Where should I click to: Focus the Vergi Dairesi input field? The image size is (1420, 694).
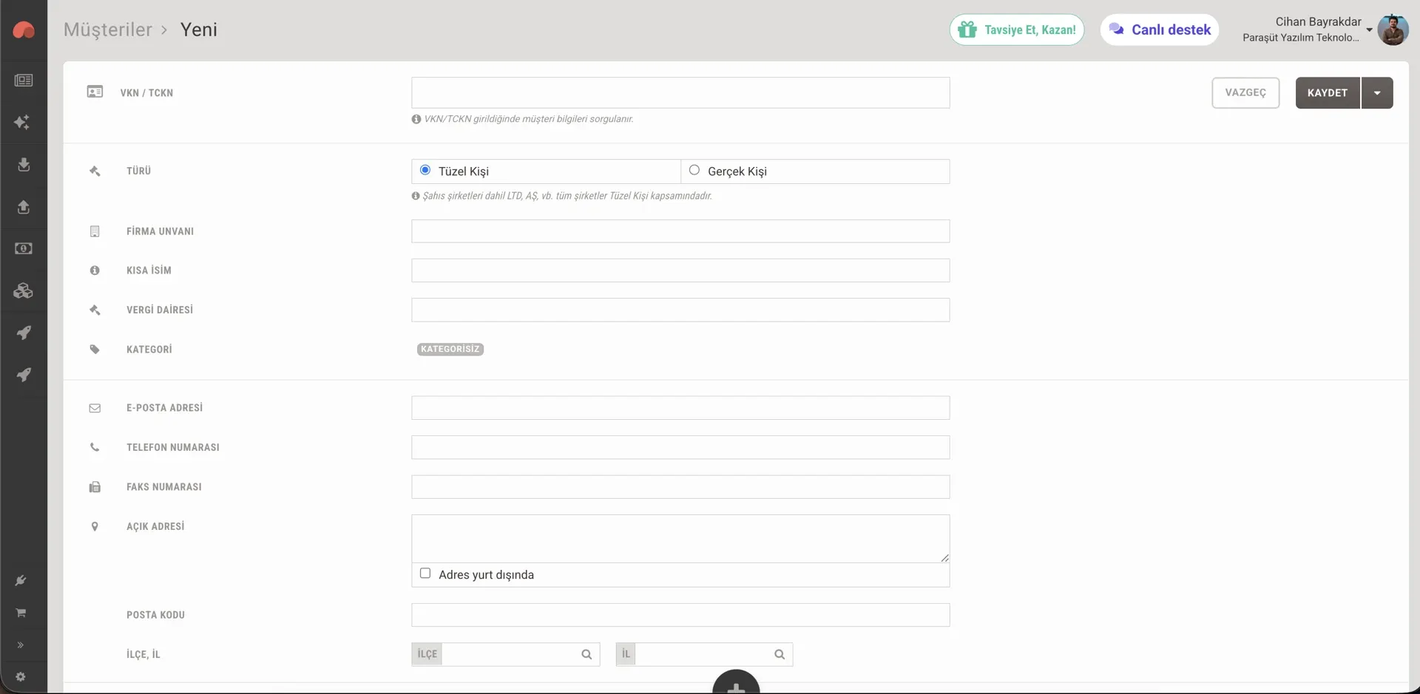pyautogui.click(x=680, y=310)
